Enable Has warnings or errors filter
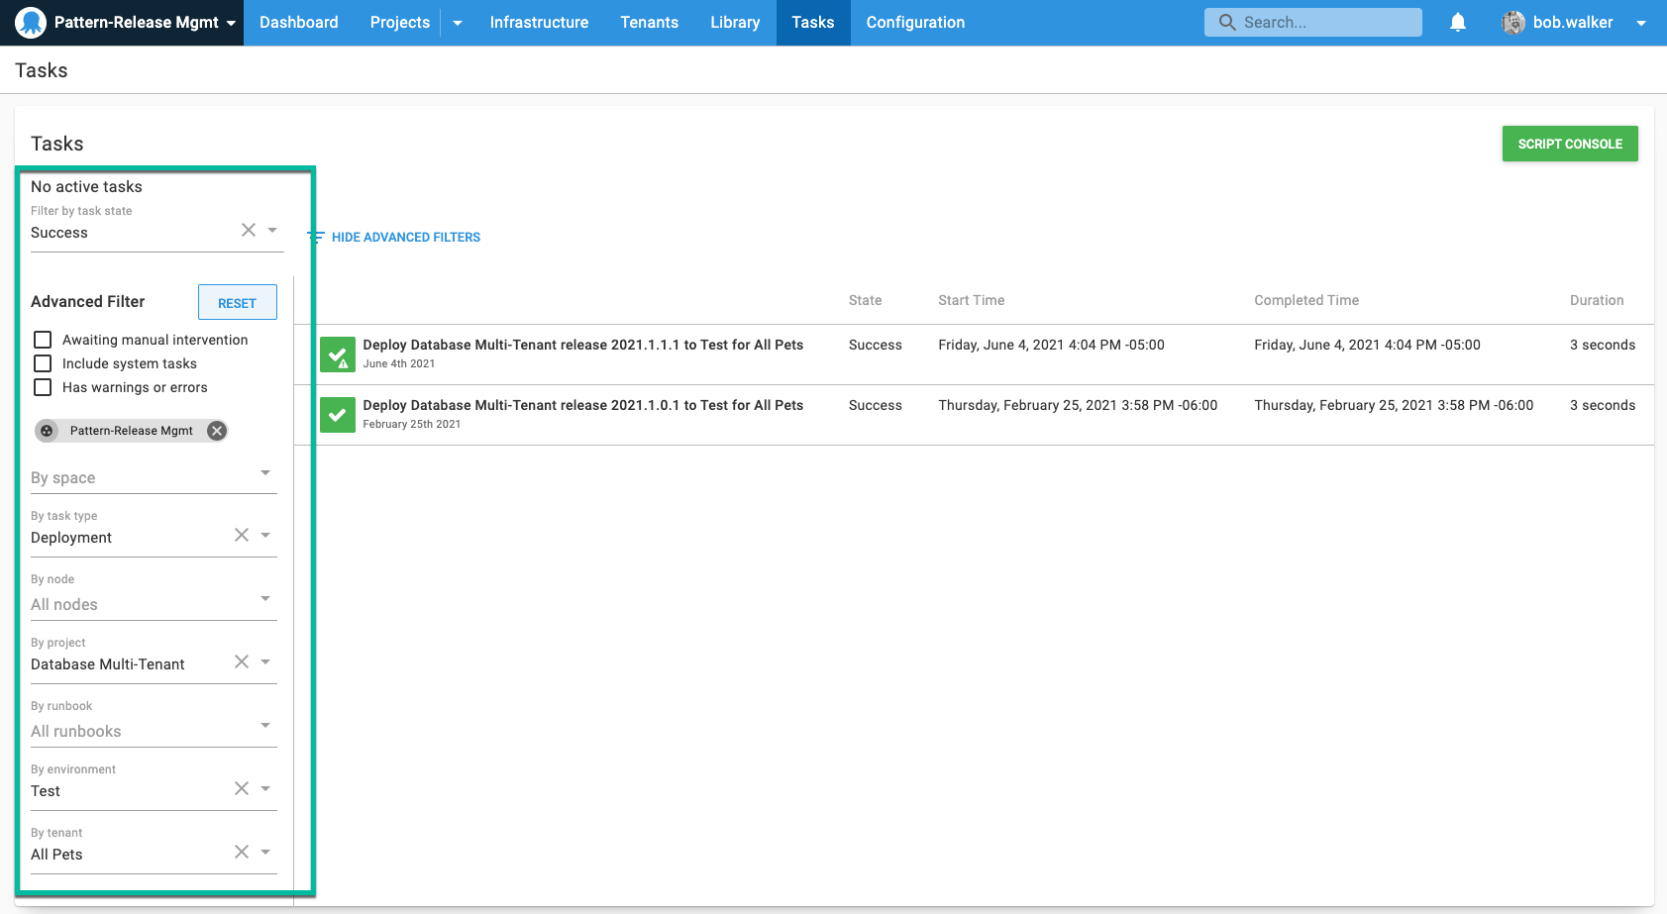This screenshot has height=914, width=1667. click(42, 387)
